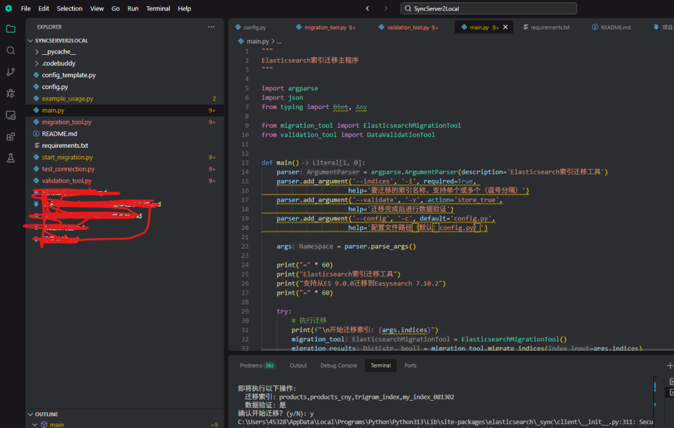Switch to the validation_tool.py editor tab

[x=408, y=27]
